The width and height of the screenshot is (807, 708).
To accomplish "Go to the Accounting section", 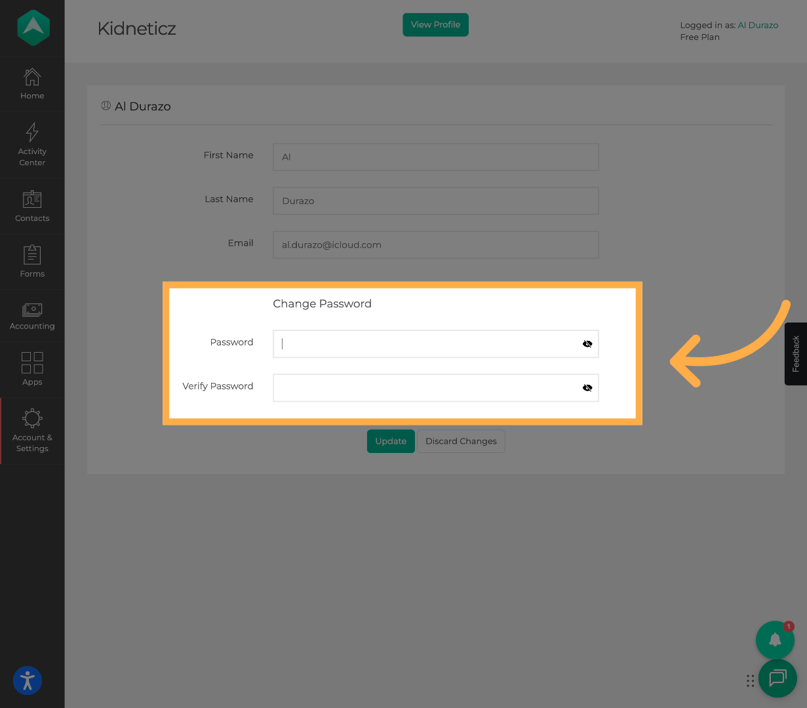I will [31, 315].
